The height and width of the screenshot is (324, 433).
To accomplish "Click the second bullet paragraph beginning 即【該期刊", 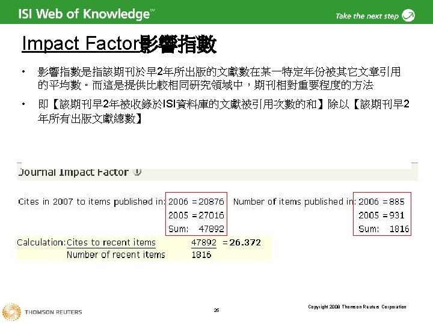I will click(223, 112).
